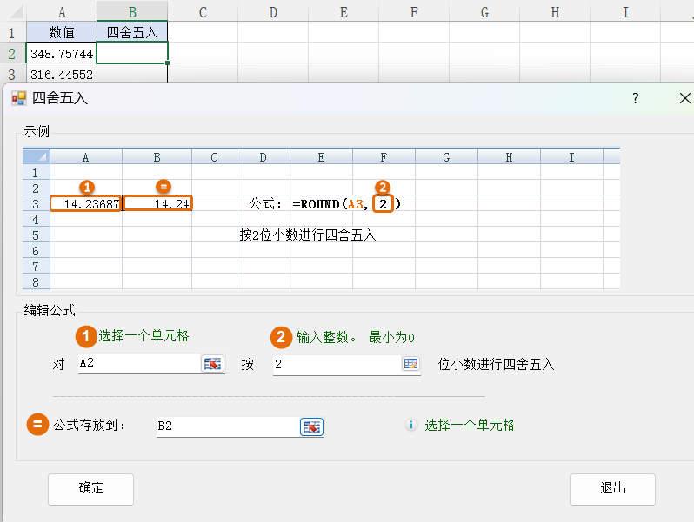Click the number picker icon beside decimal places field
The image size is (694, 522).
pos(410,364)
